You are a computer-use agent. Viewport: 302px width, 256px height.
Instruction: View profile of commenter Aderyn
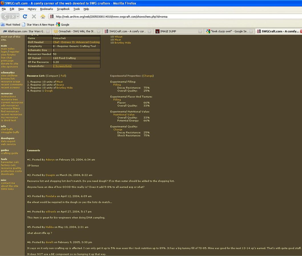50,160
